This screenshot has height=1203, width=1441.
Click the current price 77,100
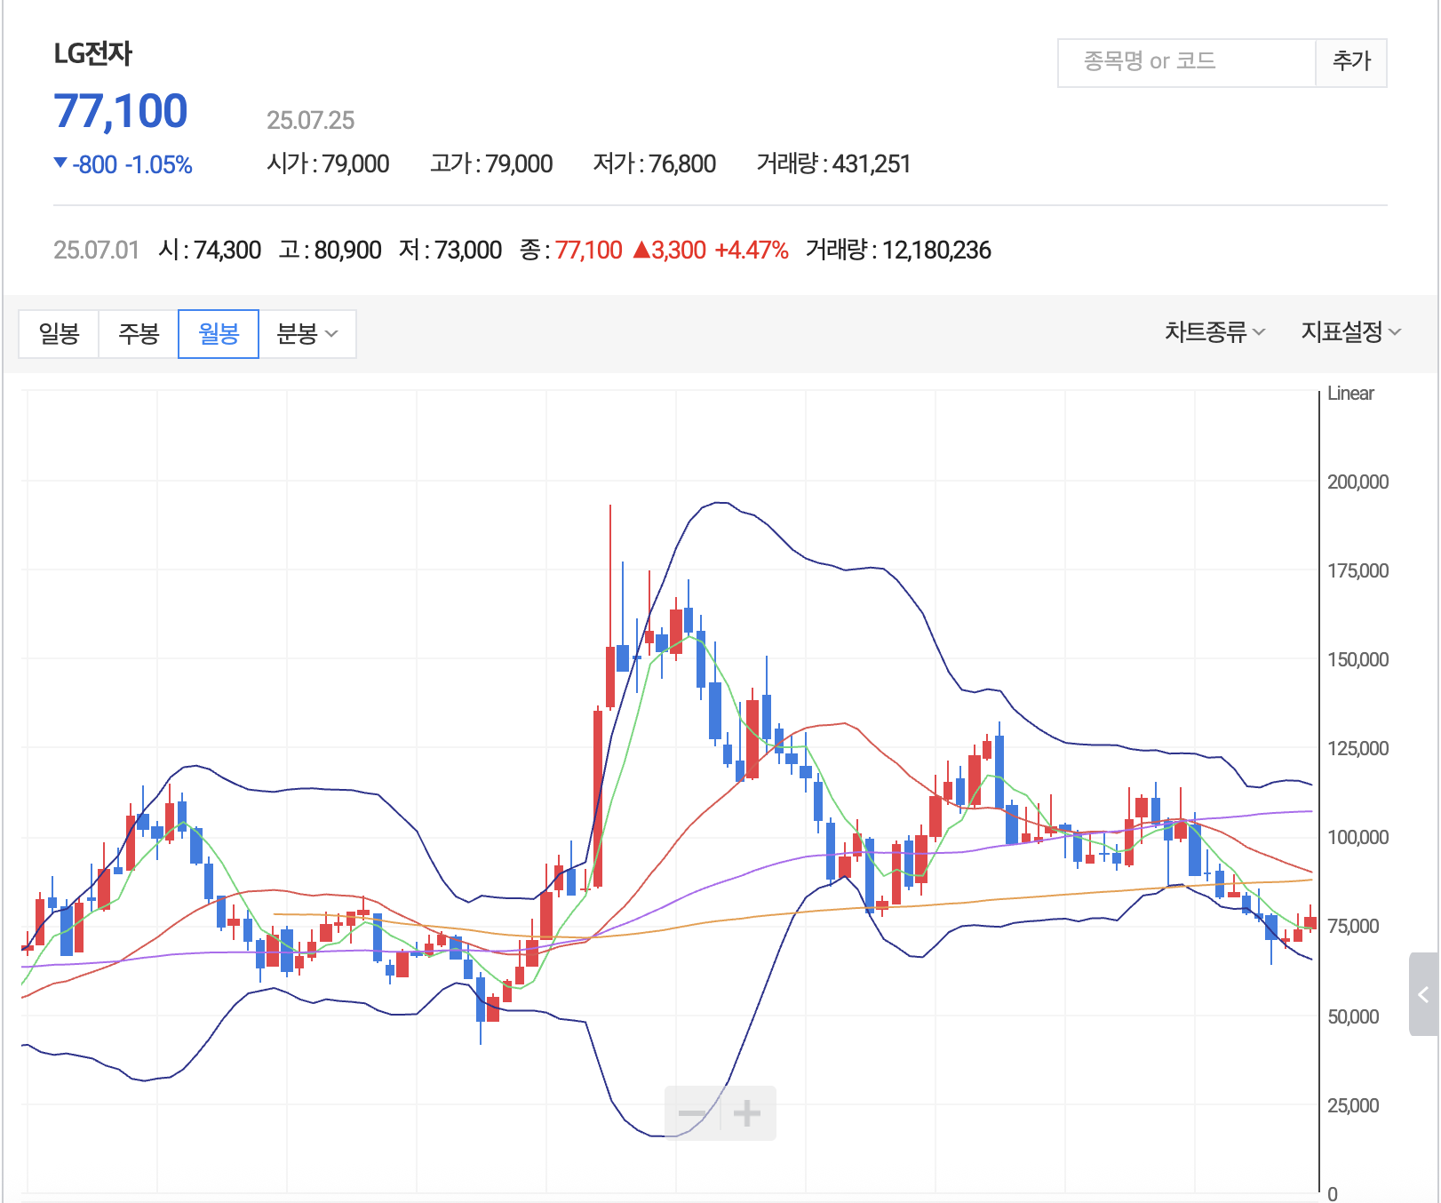(121, 112)
